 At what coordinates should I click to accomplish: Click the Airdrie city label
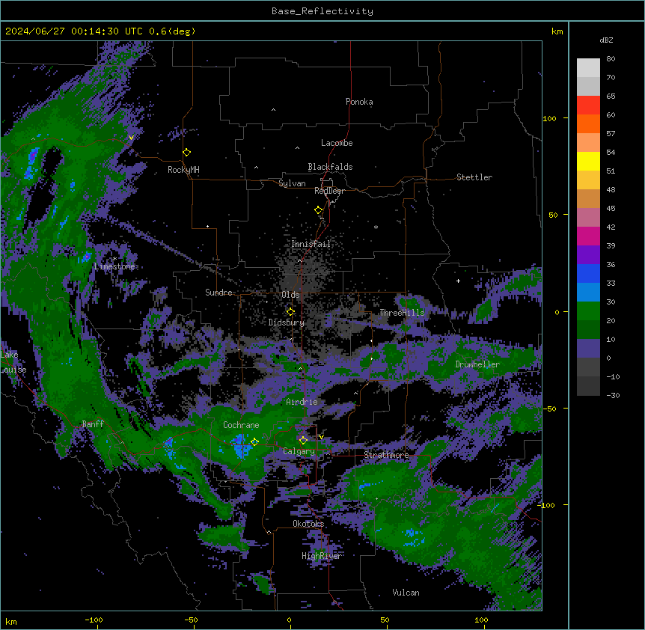tap(302, 402)
